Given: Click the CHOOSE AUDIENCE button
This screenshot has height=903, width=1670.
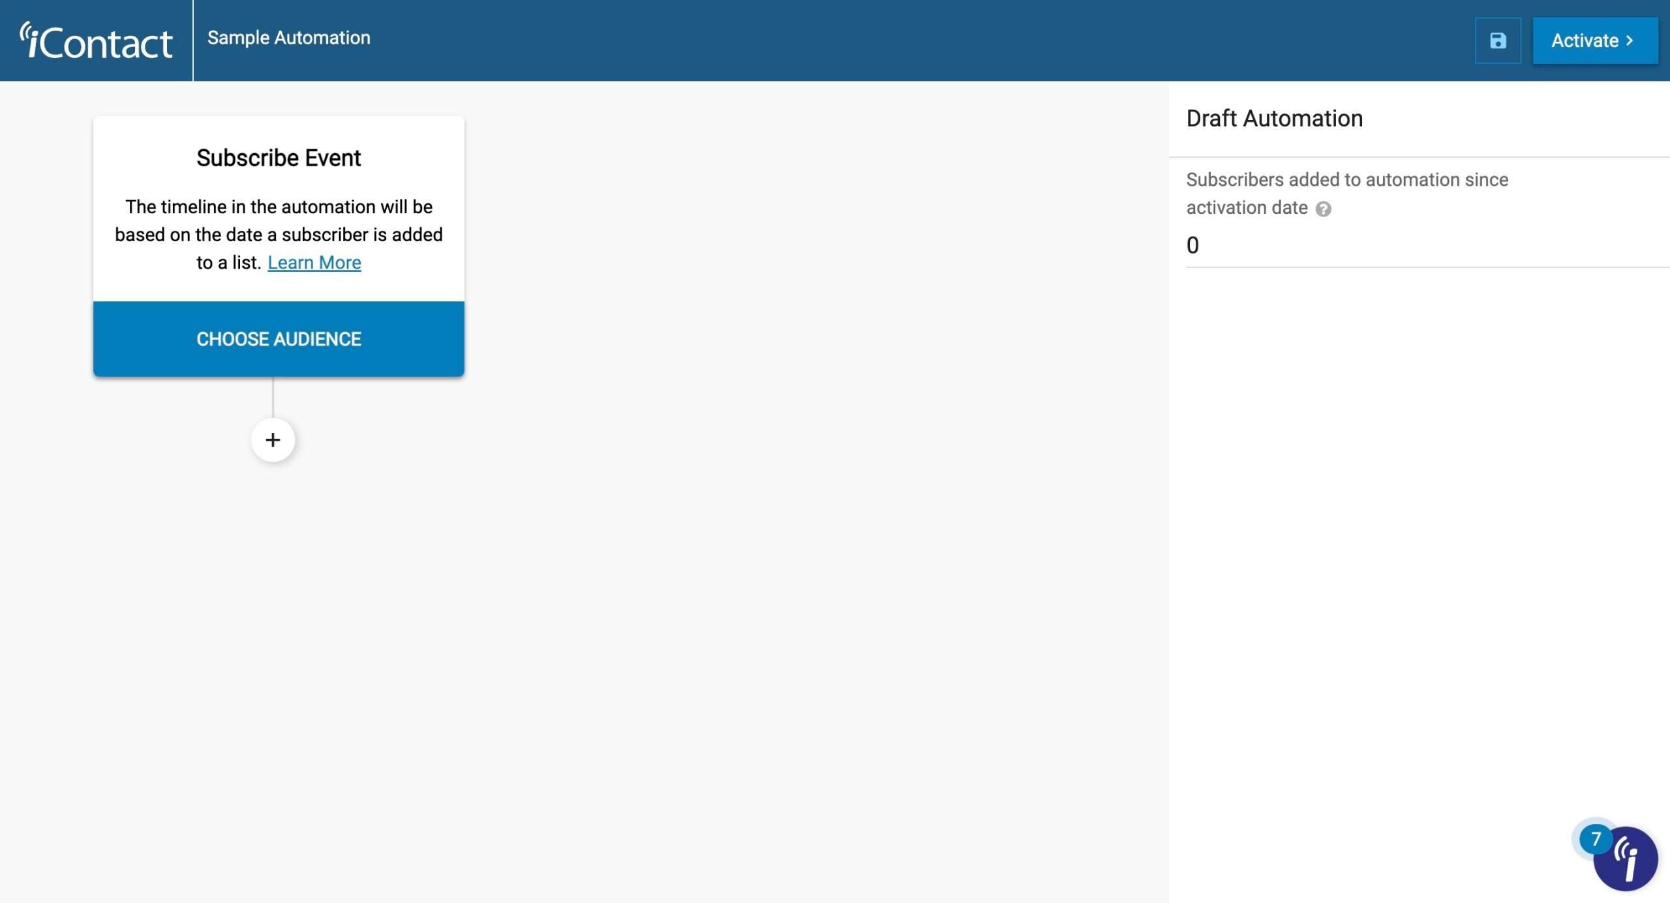Looking at the screenshot, I should tap(279, 339).
